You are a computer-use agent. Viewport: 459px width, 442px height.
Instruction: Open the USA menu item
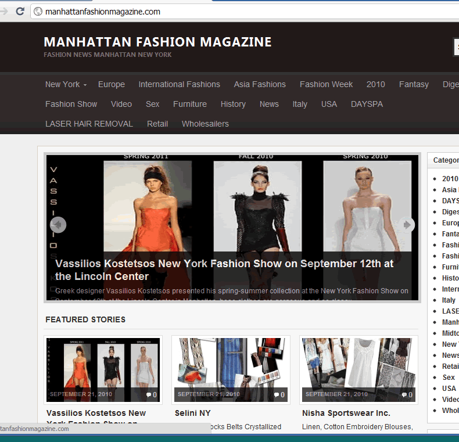pos(329,104)
